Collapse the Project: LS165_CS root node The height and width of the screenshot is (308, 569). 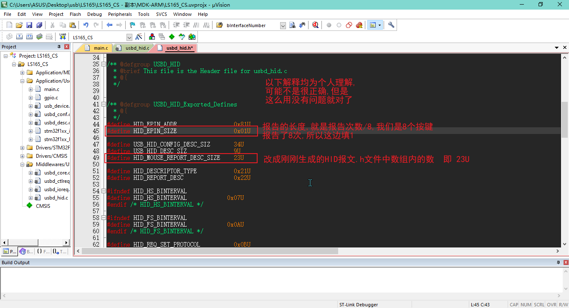click(x=6, y=56)
